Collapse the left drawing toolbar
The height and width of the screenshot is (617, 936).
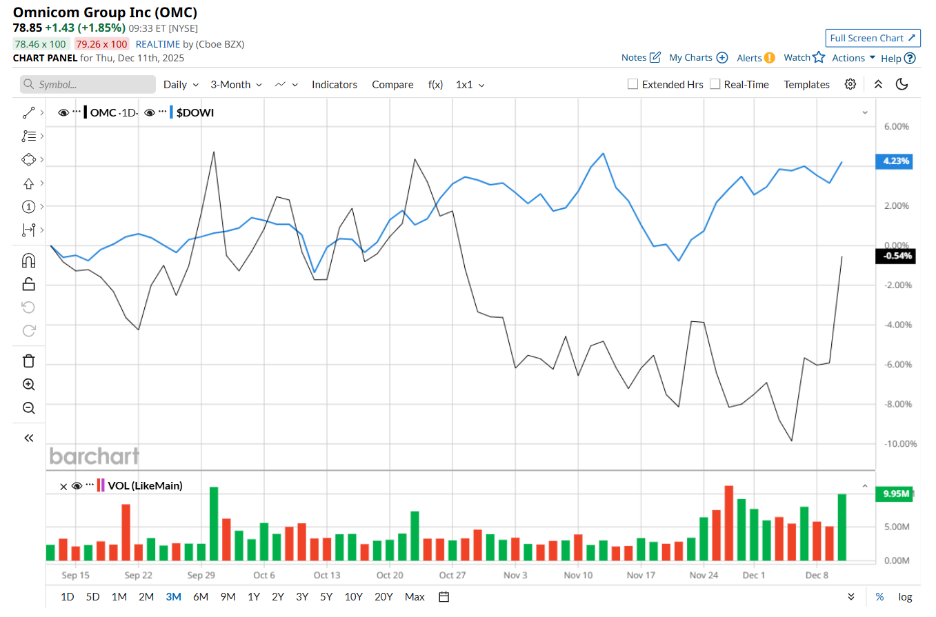28,438
